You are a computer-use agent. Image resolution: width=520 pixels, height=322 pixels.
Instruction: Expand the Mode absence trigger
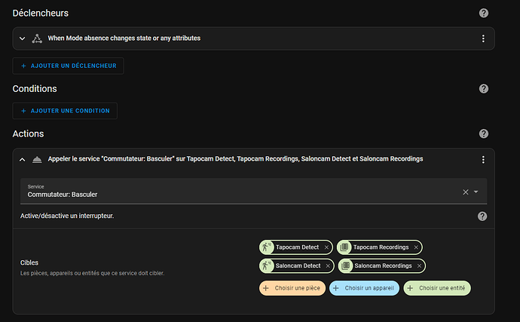23,38
